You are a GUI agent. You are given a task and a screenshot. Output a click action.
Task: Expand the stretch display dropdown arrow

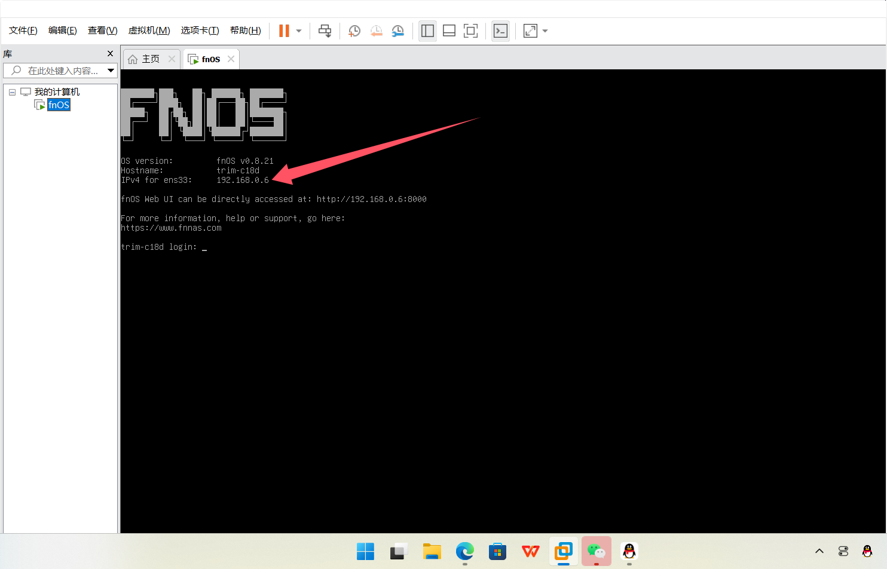coord(545,31)
